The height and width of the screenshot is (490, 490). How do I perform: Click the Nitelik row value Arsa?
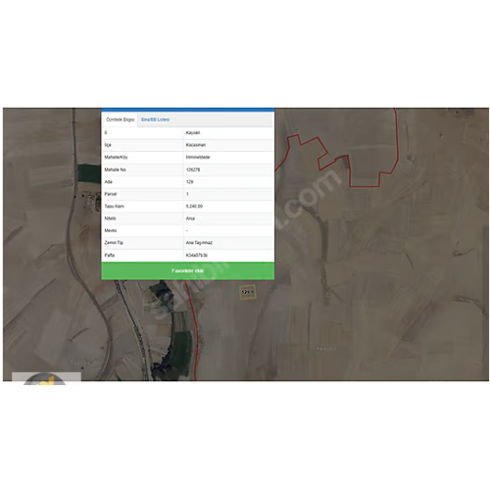pyautogui.click(x=190, y=219)
